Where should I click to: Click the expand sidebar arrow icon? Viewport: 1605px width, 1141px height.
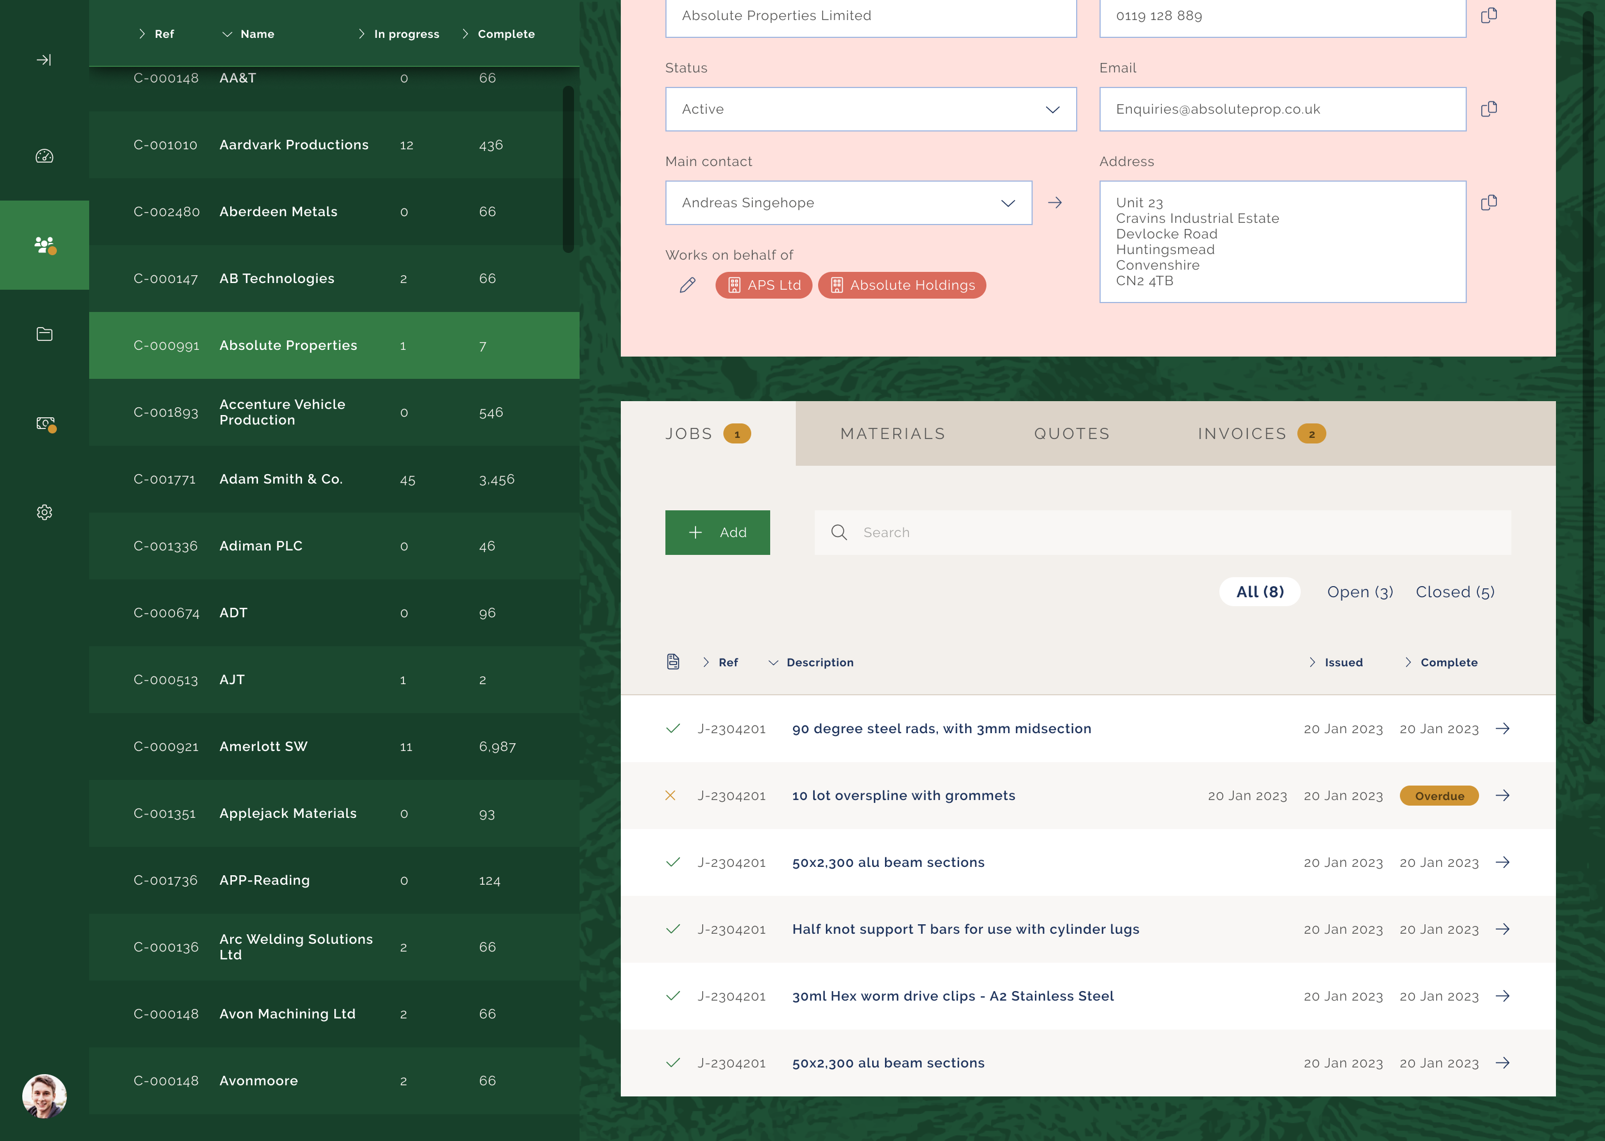(43, 60)
